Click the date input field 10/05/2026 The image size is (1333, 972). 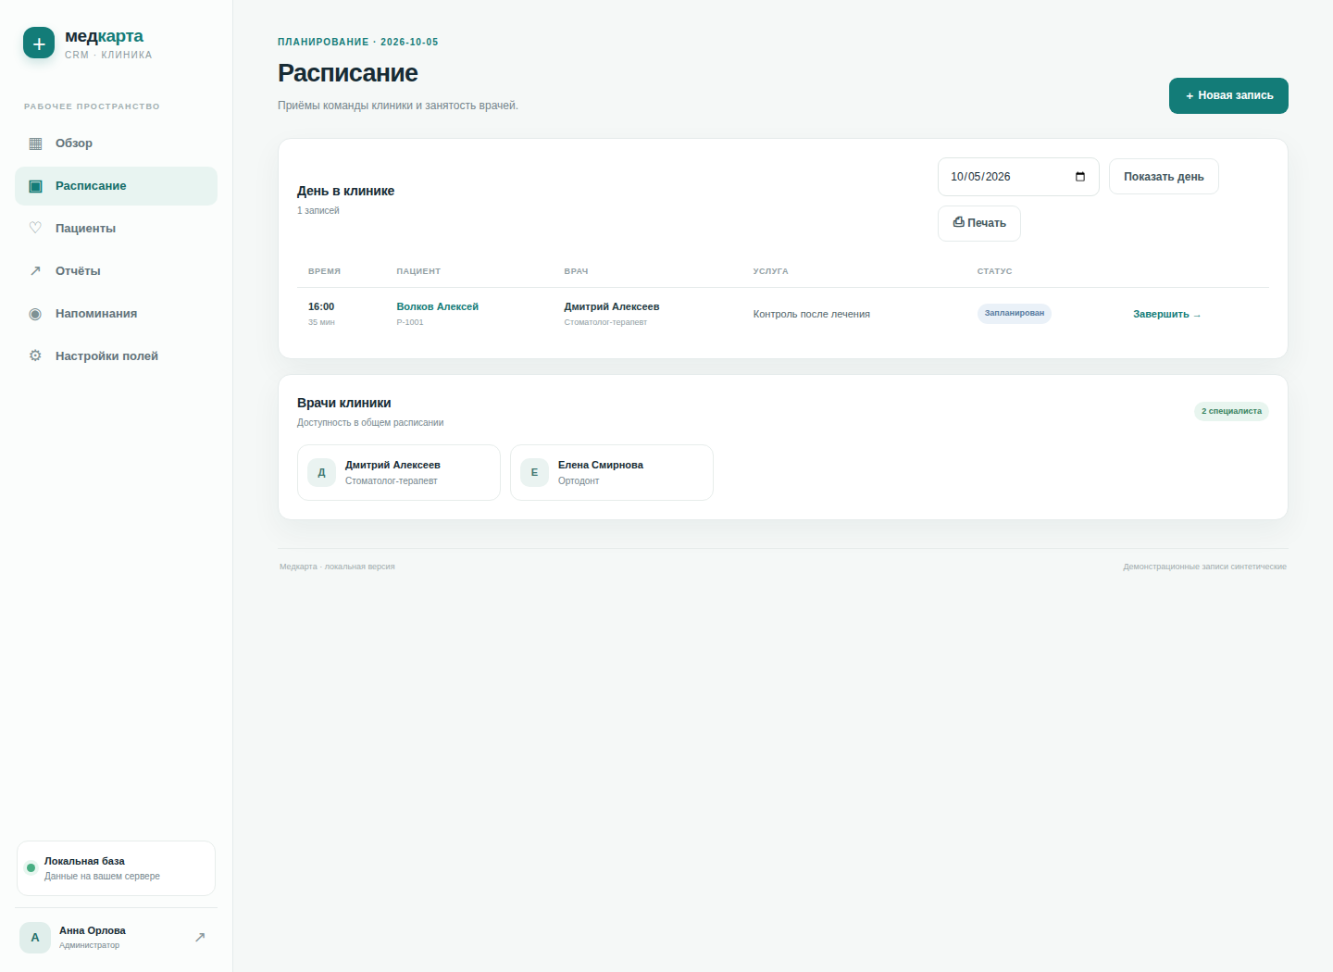[1018, 177]
